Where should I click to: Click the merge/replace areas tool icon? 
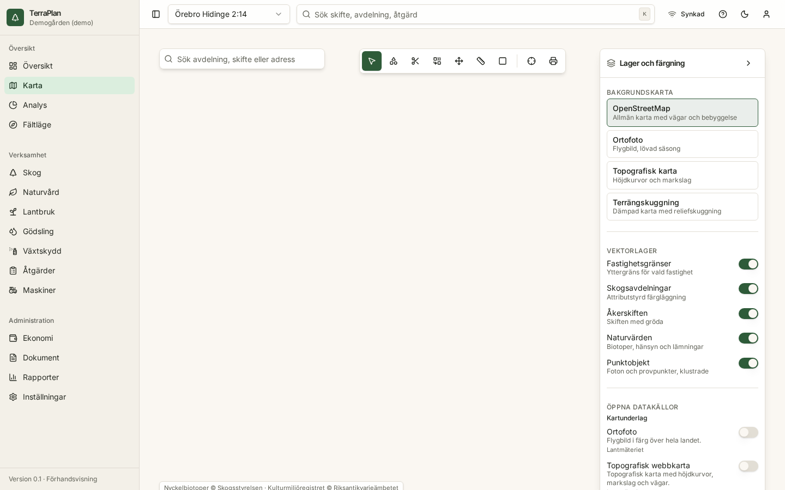pyautogui.click(x=437, y=61)
